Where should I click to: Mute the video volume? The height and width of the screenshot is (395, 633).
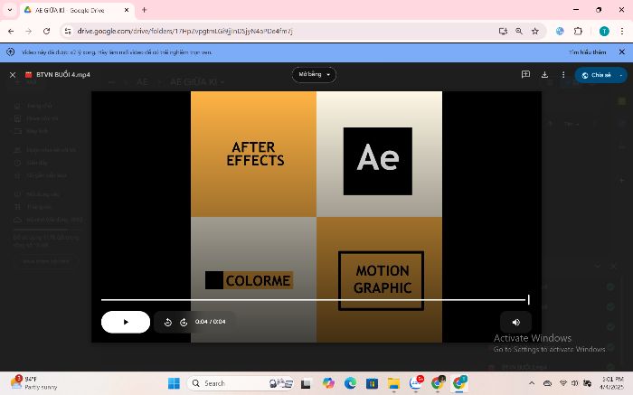(x=516, y=322)
